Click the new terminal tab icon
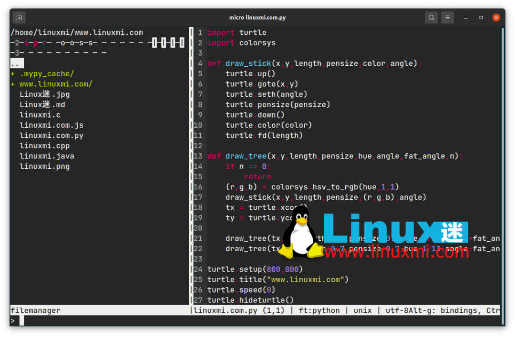Viewport: 515px width, 337px height. [19, 18]
